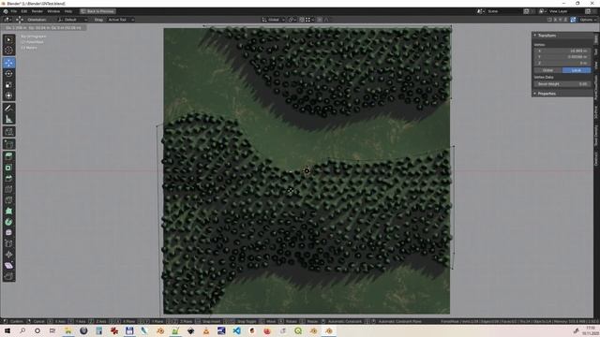Open File Explorer from the taskbar
600x337 pixels.
(x=68, y=330)
